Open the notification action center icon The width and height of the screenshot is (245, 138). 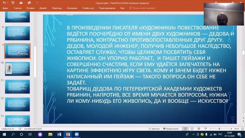click(239, 135)
